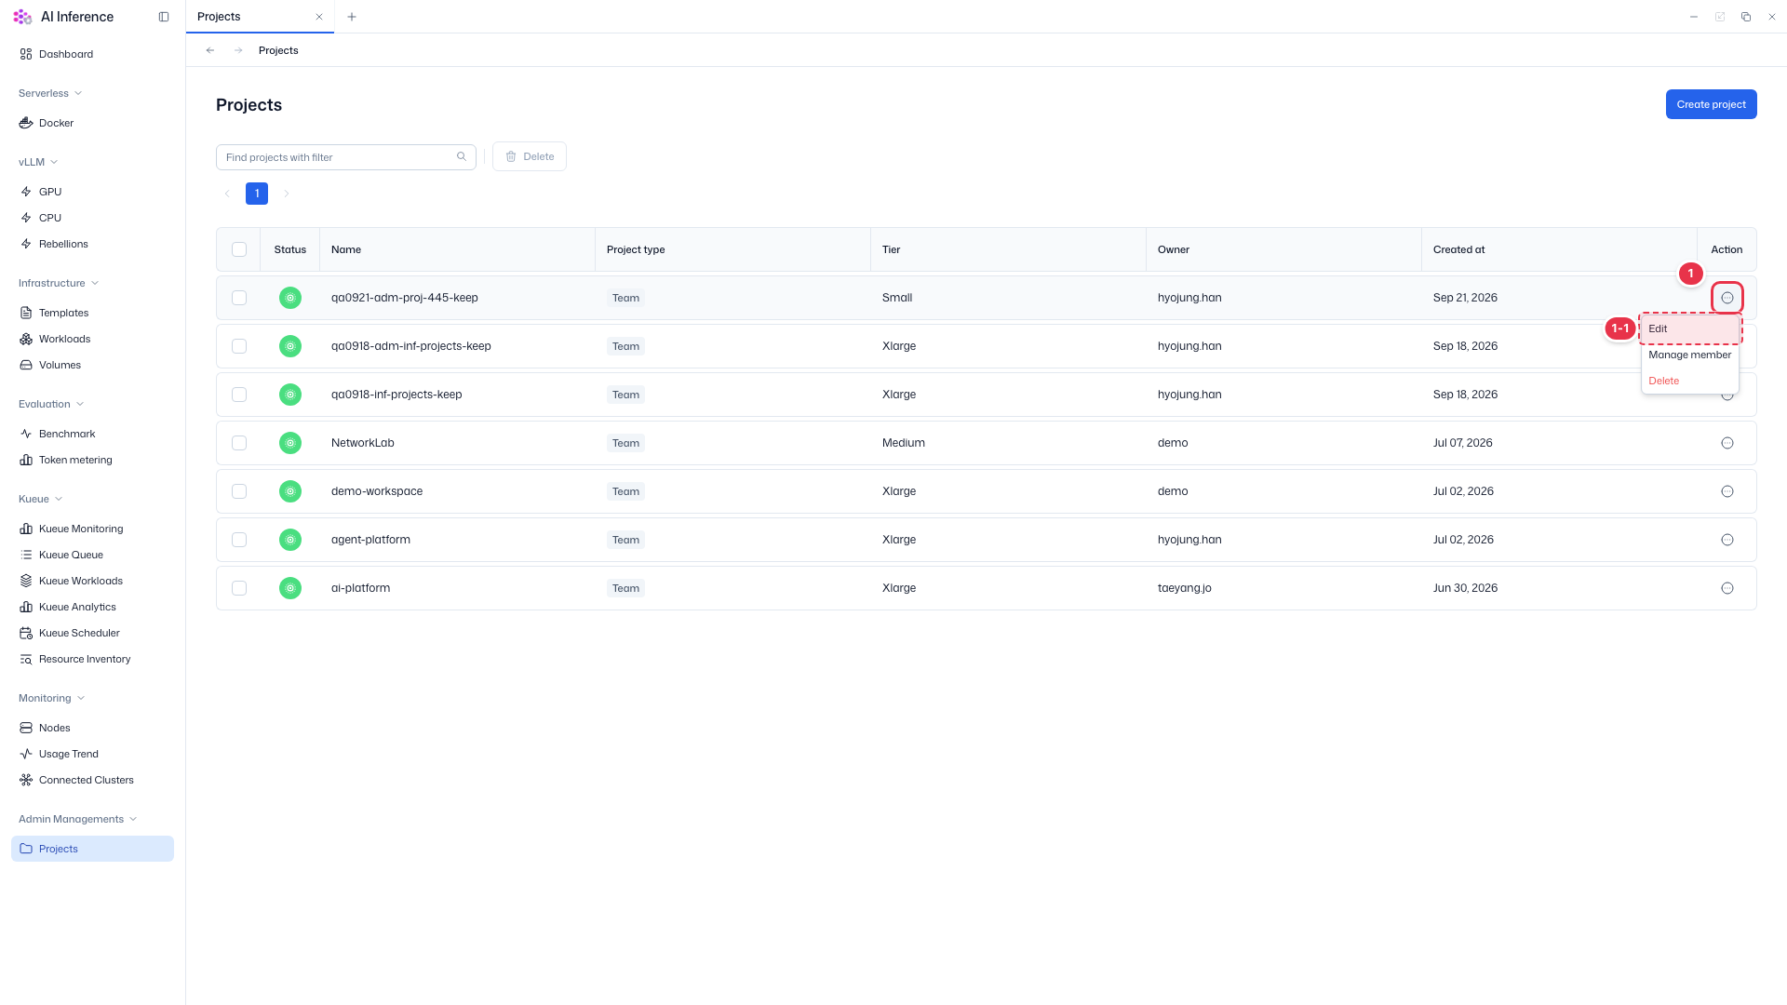Collapse the Admin Managements section

78,819
